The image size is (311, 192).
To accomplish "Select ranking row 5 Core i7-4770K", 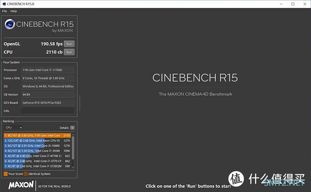I will [37, 156].
